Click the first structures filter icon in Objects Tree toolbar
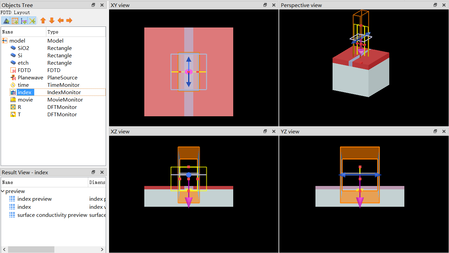Screen dimensions: 449x253 pos(6,20)
